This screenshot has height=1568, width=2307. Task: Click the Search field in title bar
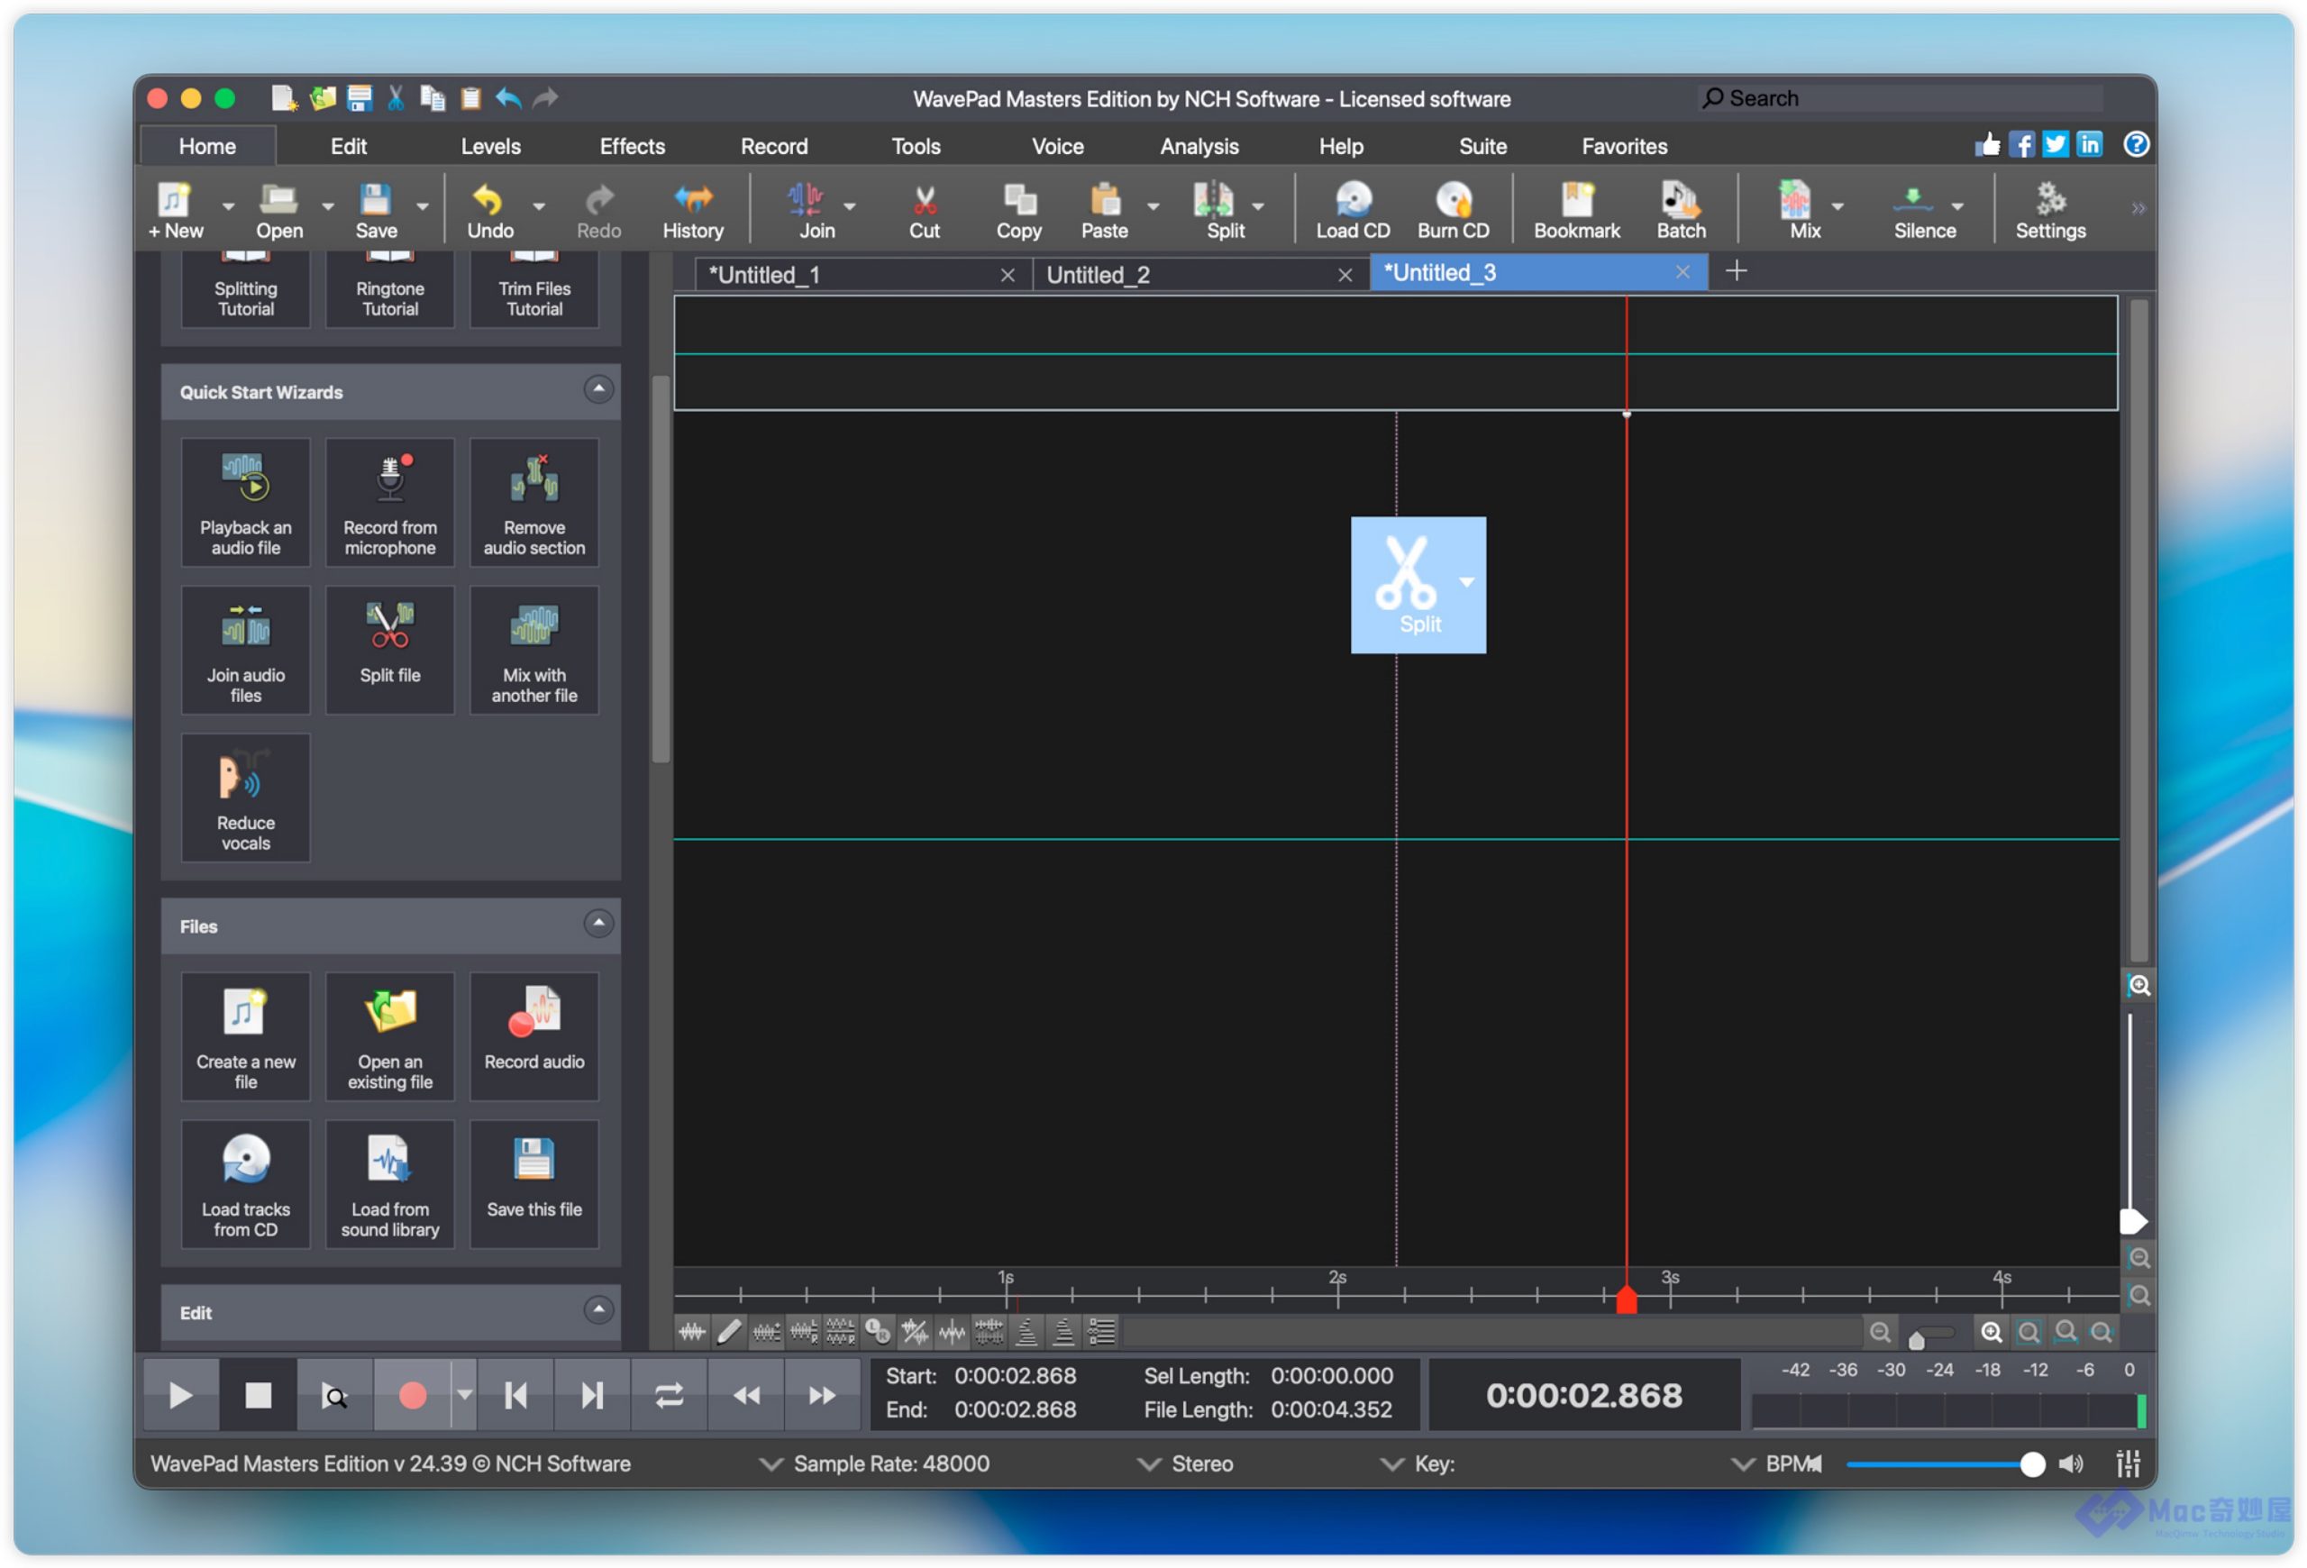(x=1902, y=97)
